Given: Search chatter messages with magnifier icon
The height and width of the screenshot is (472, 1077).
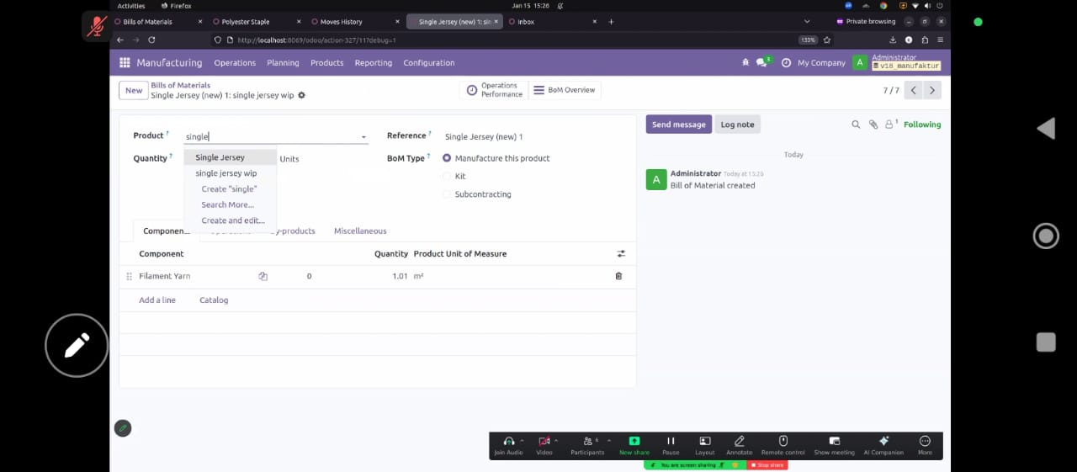Looking at the screenshot, I should [856, 125].
